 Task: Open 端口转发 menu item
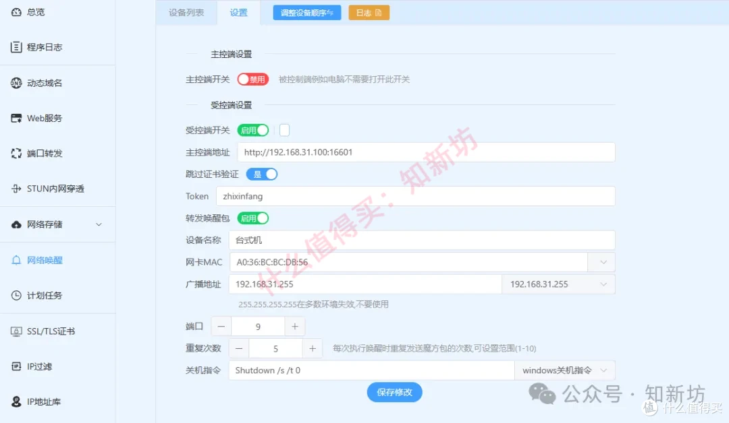44,154
